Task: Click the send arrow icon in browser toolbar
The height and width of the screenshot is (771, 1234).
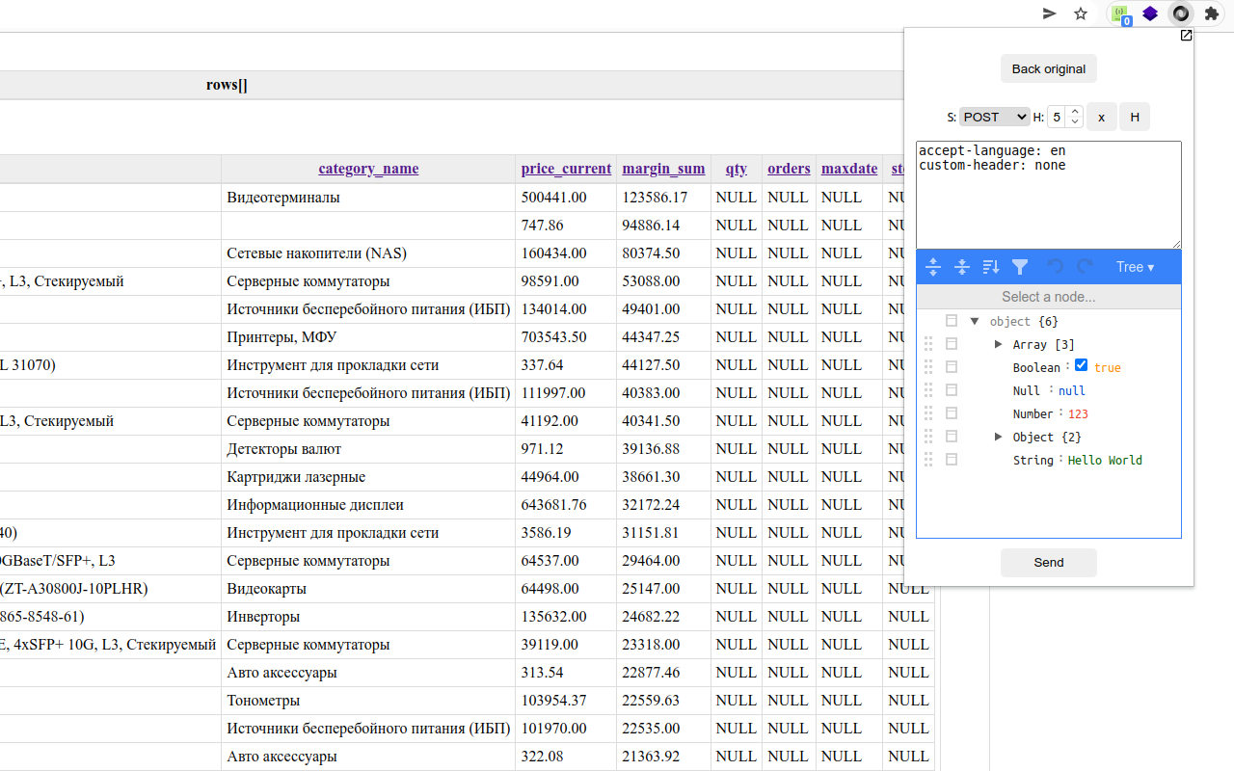Action: coord(1050,13)
